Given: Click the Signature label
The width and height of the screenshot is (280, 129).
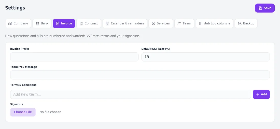Looking at the screenshot, I should pyautogui.click(x=17, y=104).
